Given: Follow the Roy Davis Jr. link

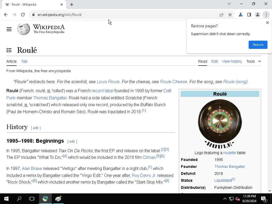Looking at the screenshot, I should (x=144, y=175).
